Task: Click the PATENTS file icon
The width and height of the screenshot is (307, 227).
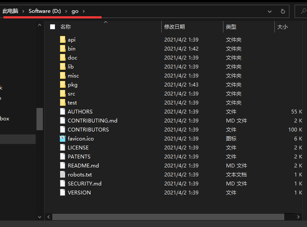Action: (63, 156)
